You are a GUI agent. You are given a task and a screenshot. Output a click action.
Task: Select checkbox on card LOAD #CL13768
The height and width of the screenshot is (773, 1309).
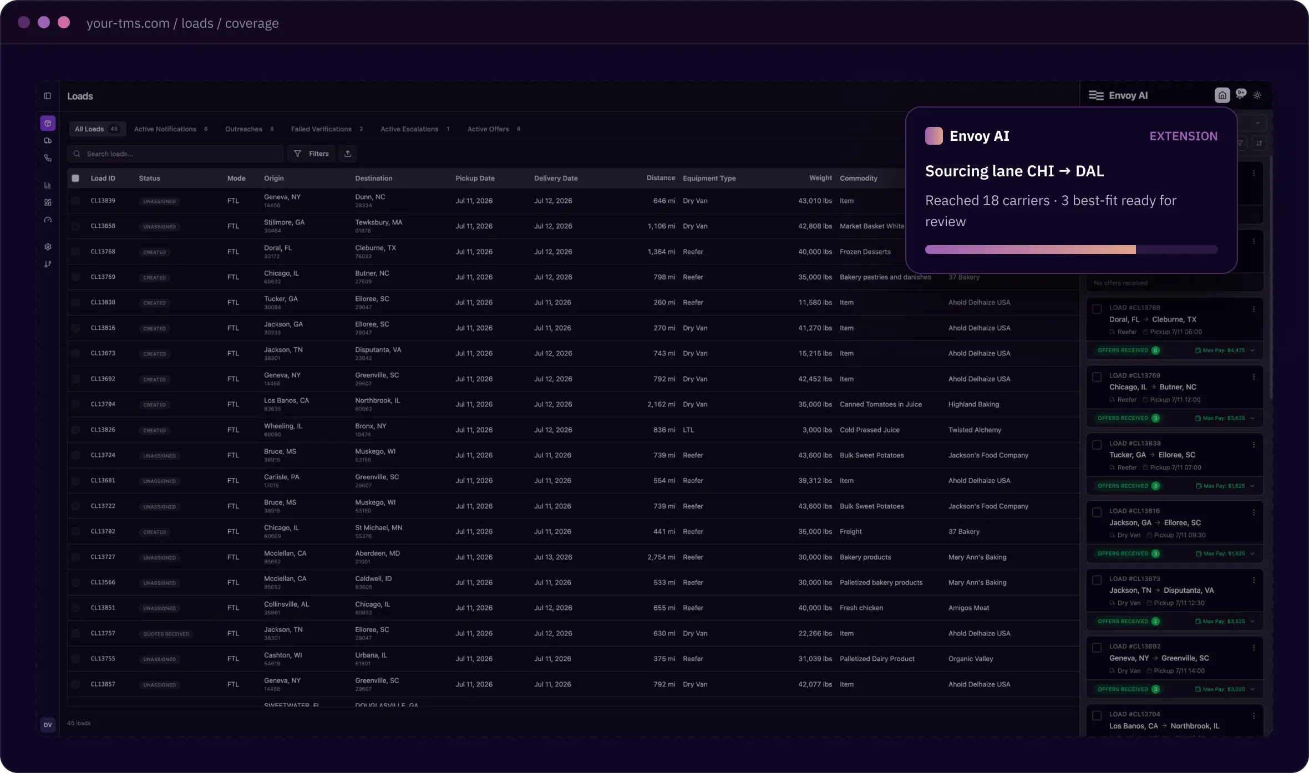point(1097,309)
